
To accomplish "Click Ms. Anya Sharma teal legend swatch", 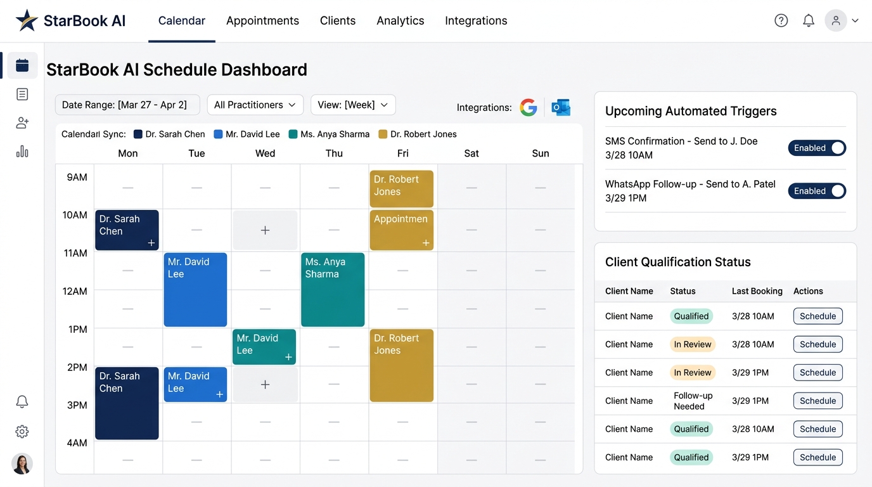I will pos(293,134).
